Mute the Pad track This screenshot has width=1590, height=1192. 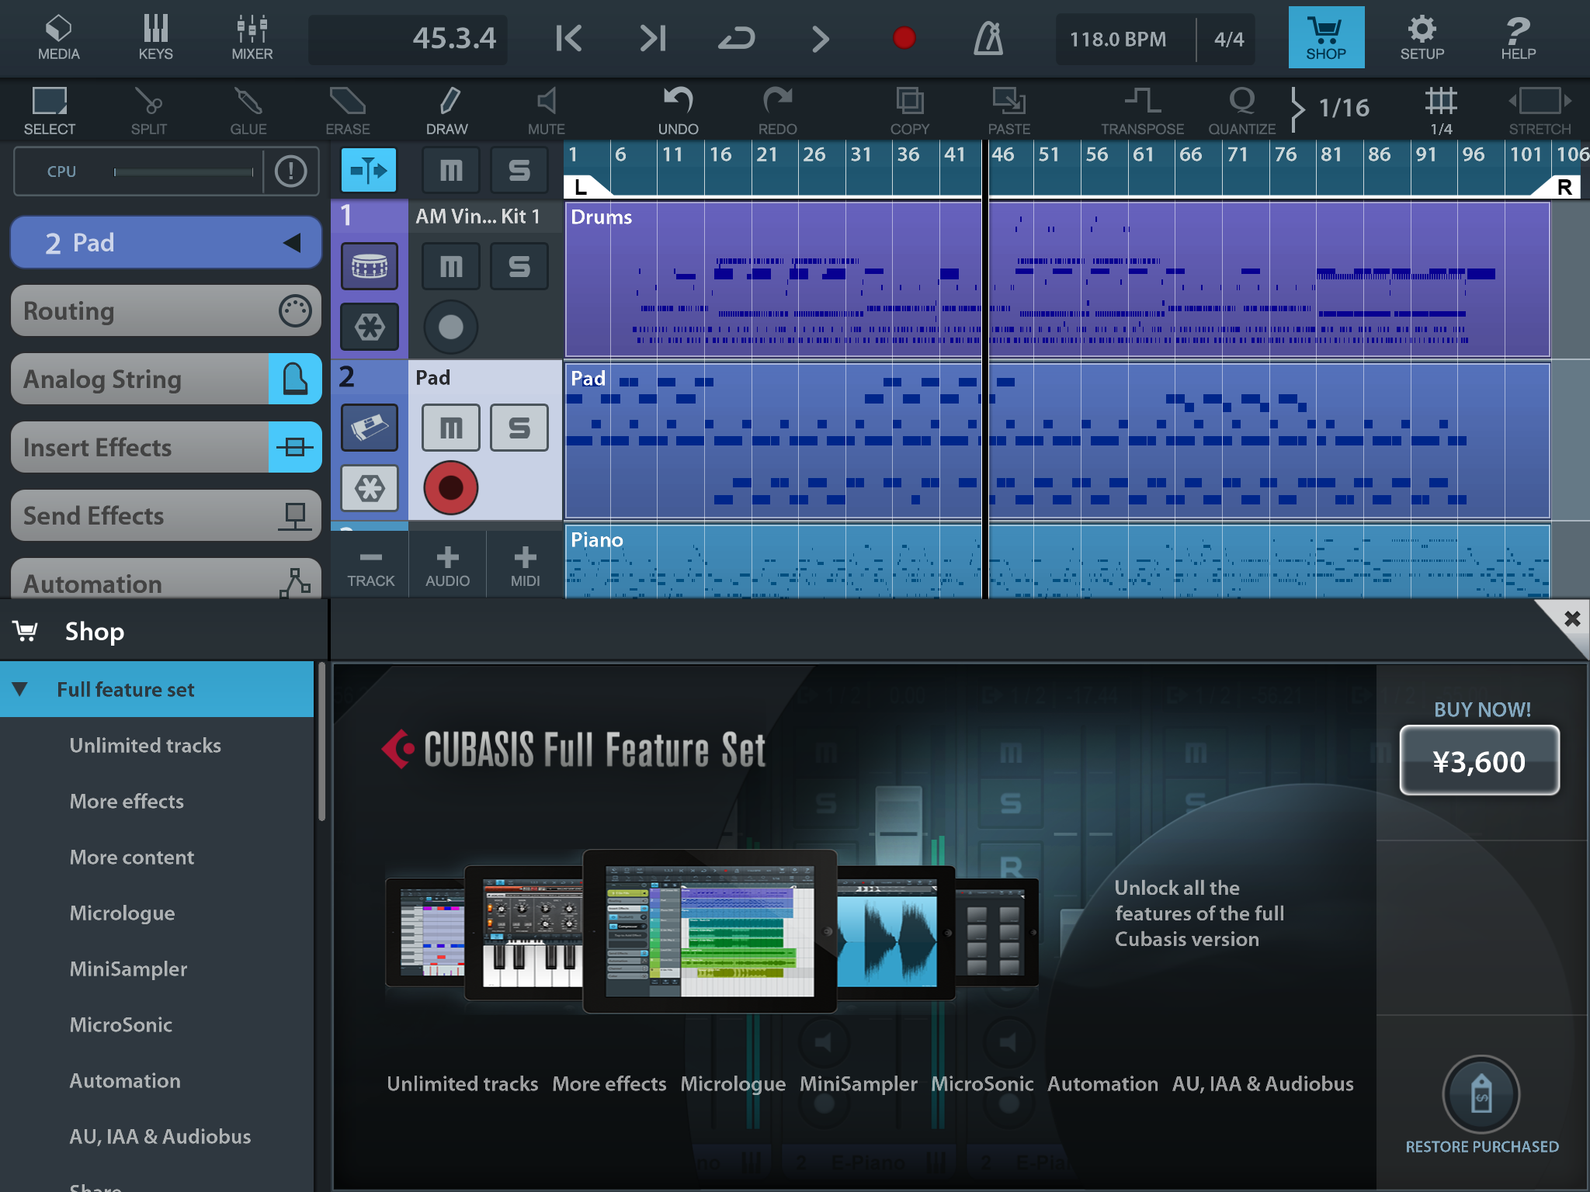pos(451,428)
